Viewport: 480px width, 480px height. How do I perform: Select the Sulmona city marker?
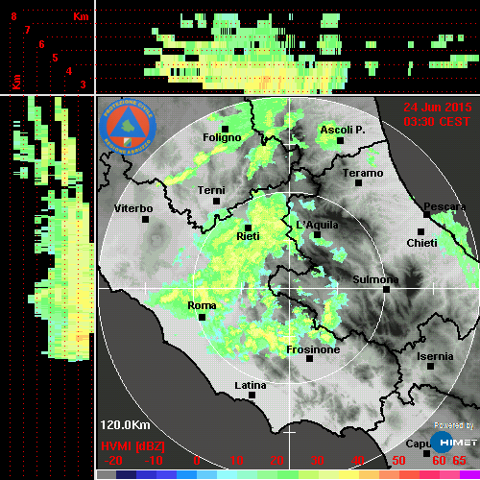[x=387, y=289]
